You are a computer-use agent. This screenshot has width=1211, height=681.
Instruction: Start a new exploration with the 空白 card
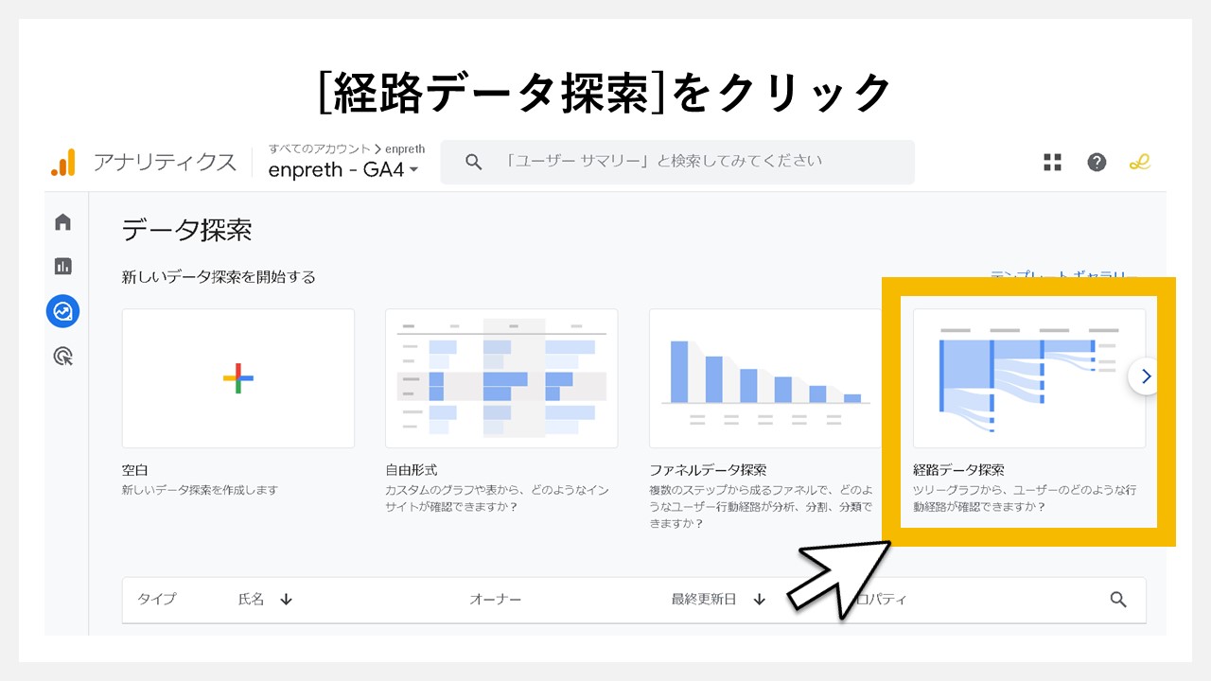tap(237, 376)
